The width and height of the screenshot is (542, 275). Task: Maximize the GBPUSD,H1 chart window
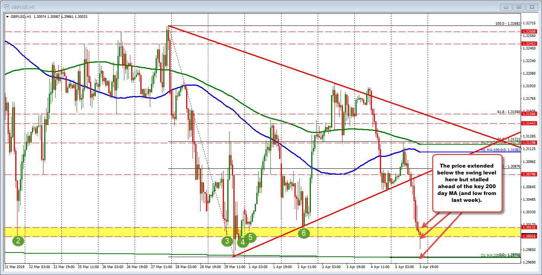pyautogui.click(x=519, y=7)
